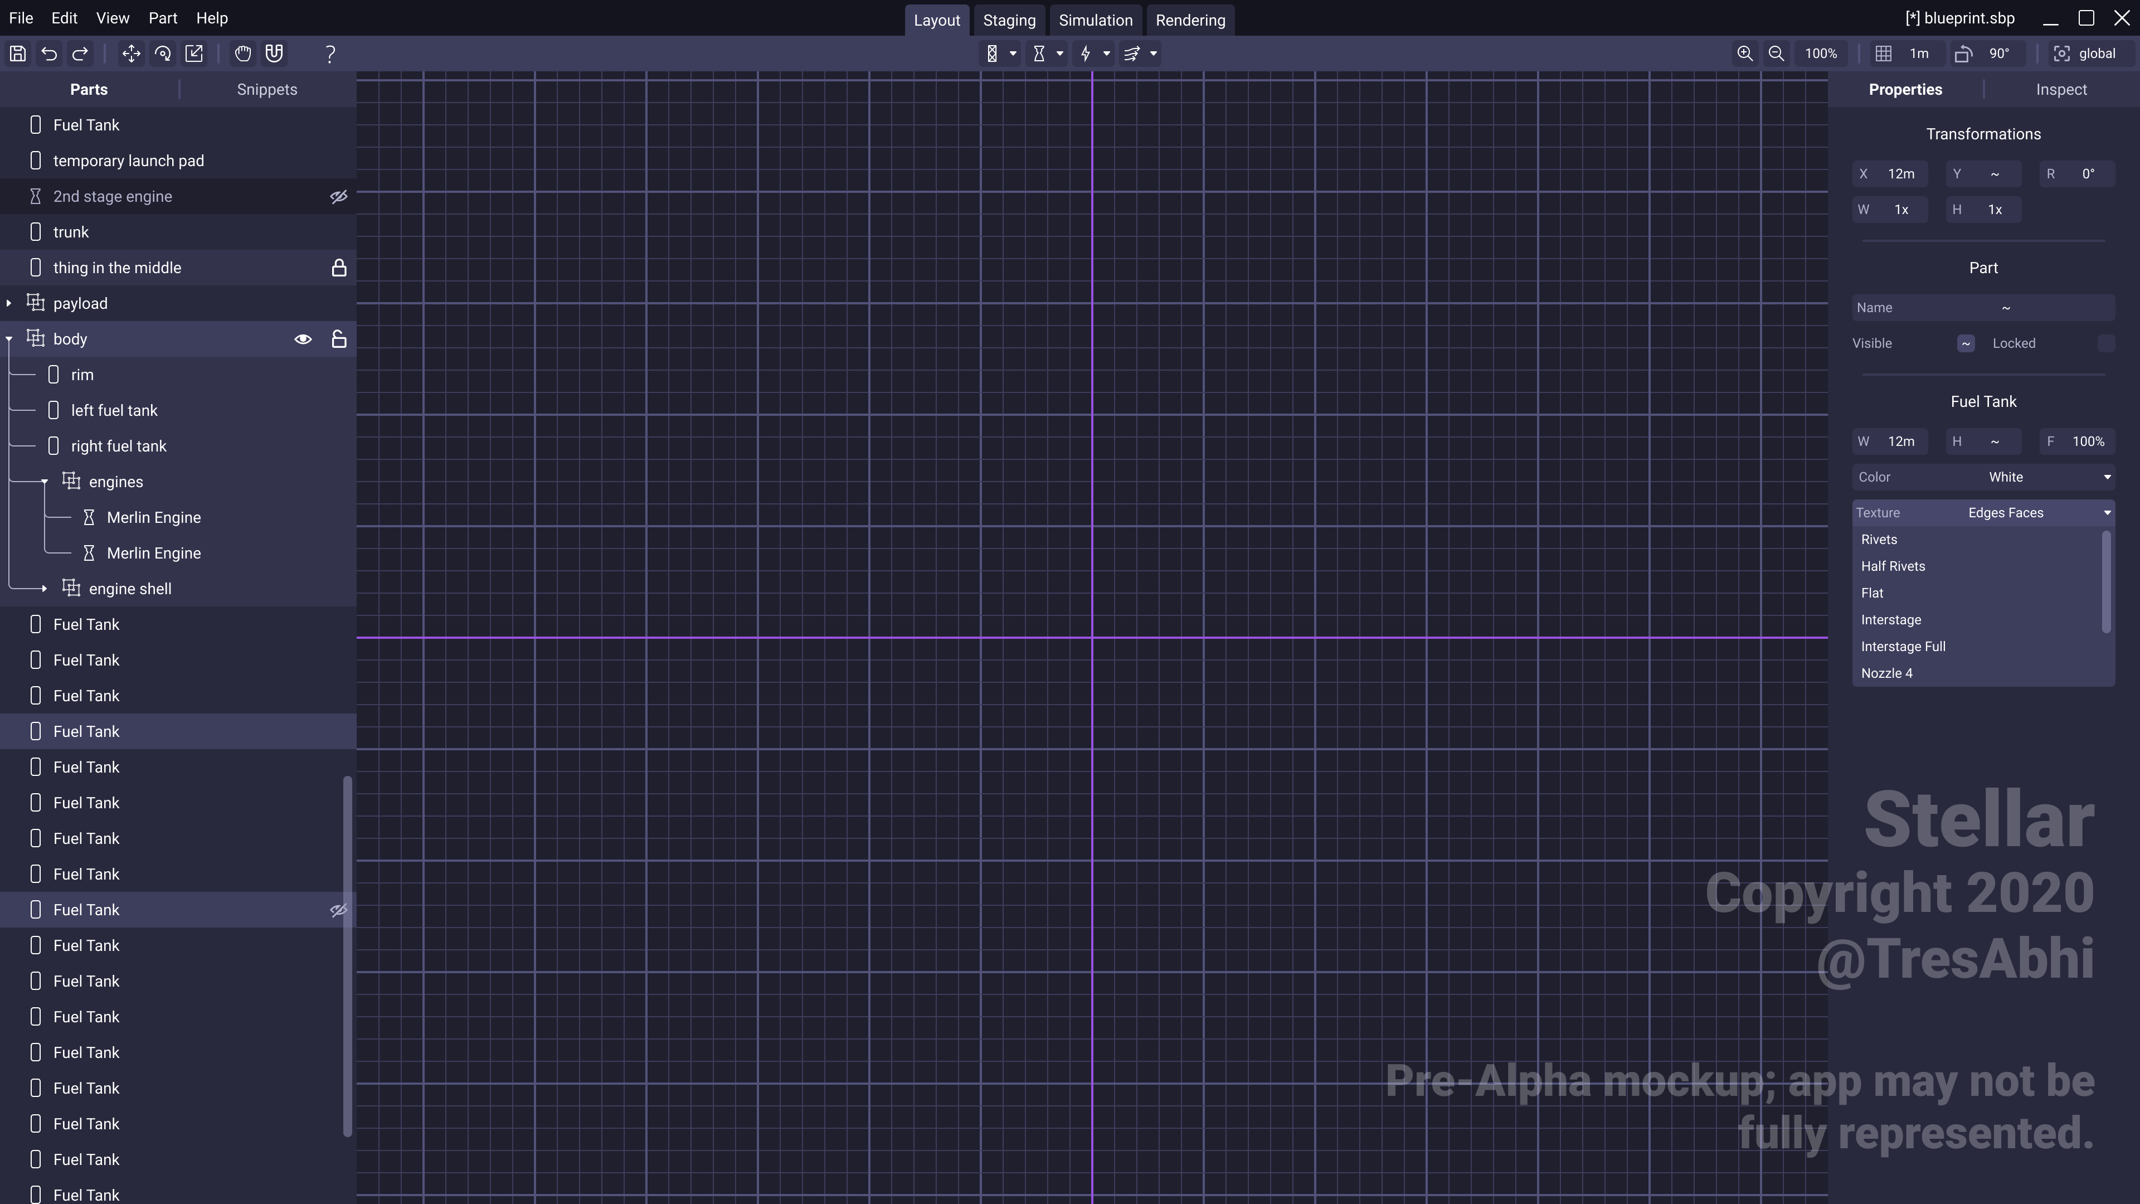Open the engine part insert dropdown arrow
Image resolution: width=2140 pixels, height=1204 pixels.
[1060, 54]
